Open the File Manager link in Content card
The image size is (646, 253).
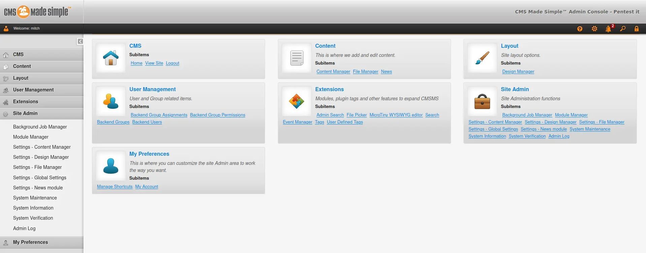pyautogui.click(x=365, y=72)
